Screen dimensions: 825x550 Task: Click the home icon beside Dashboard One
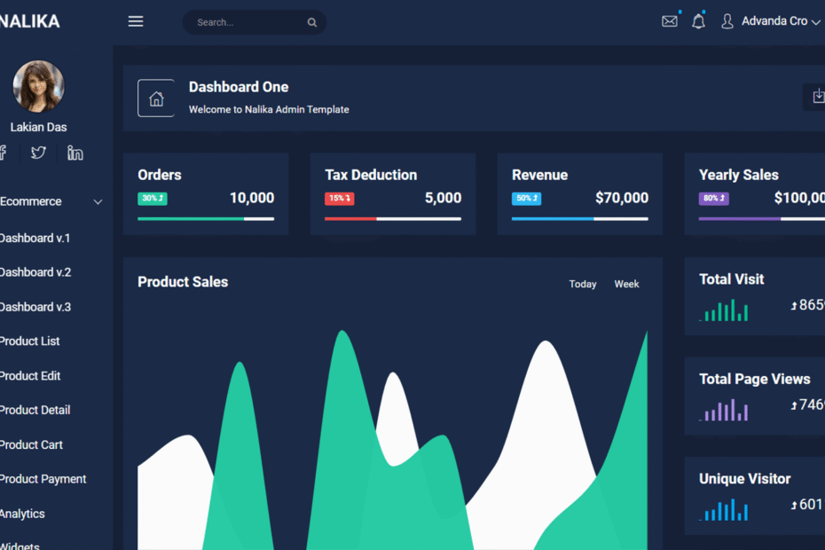[x=156, y=98]
